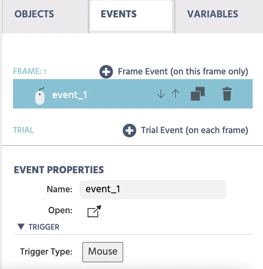Move event_1 up with the up arrow
The image size is (263, 269).
pyautogui.click(x=175, y=94)
